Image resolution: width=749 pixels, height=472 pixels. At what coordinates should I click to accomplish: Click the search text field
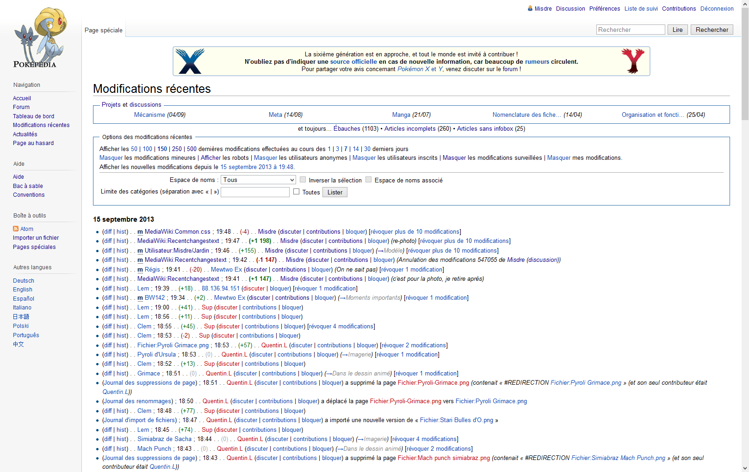click(x=630, y=30)
